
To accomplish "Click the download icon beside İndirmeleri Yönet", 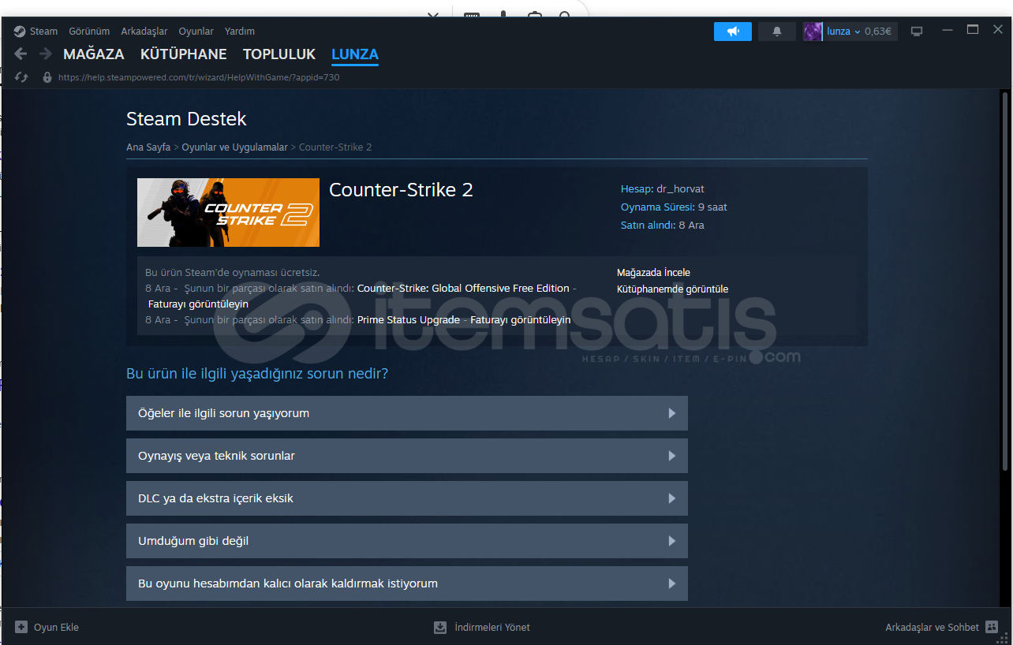I will coord(440,628).
